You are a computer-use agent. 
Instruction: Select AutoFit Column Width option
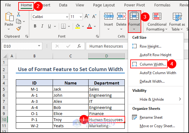coord(158,73)
